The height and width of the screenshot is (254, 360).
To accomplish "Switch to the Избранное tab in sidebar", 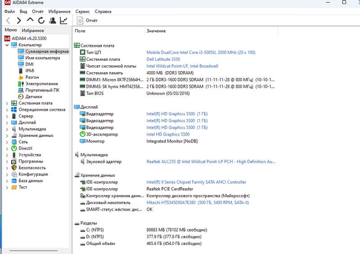I will [x=33, y=30].
